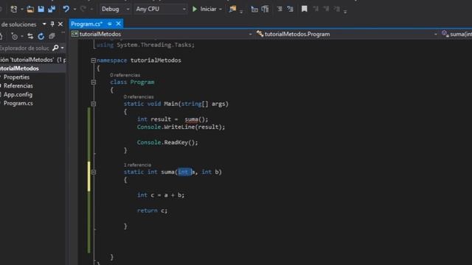472x265 pixels.
Task: Click the magnifier search icon in Solution Explorer
Action: 55,48
